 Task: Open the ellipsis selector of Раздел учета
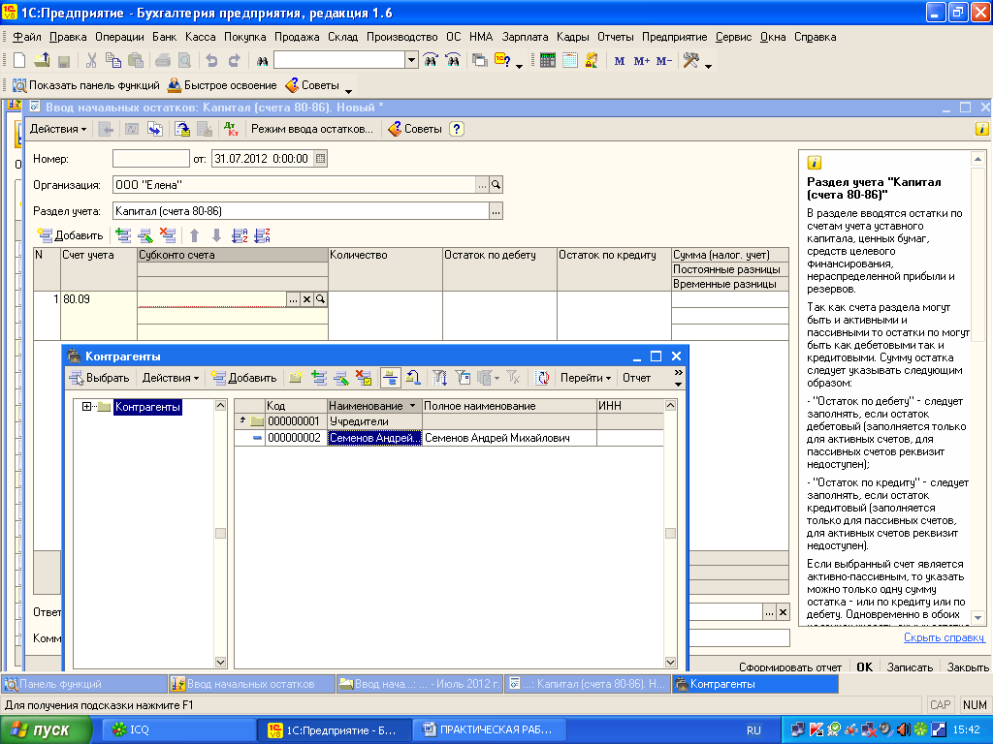coord(496,211)
